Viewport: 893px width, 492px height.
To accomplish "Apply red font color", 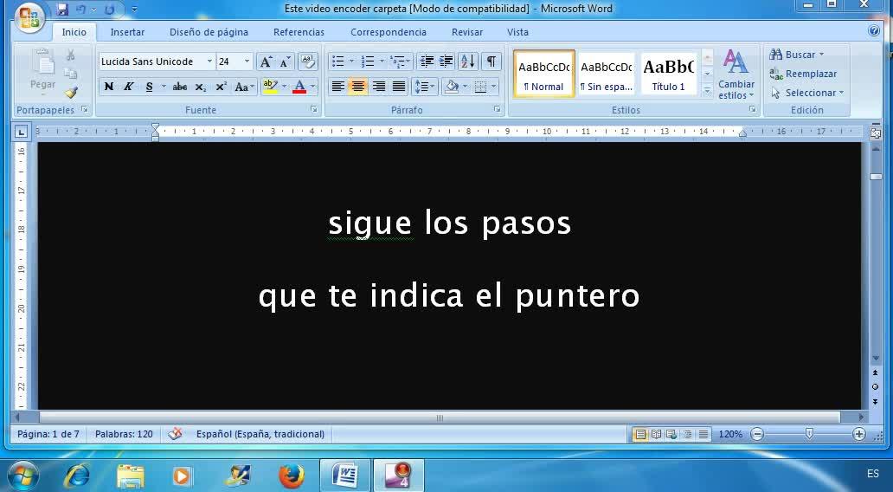I will click(299, 87).
